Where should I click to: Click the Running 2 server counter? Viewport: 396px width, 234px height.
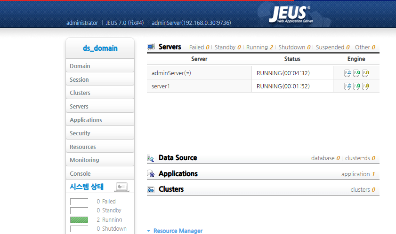(x=259, y=47)
